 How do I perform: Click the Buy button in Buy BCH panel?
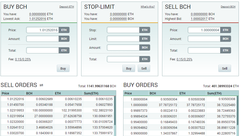pos(63,68)
